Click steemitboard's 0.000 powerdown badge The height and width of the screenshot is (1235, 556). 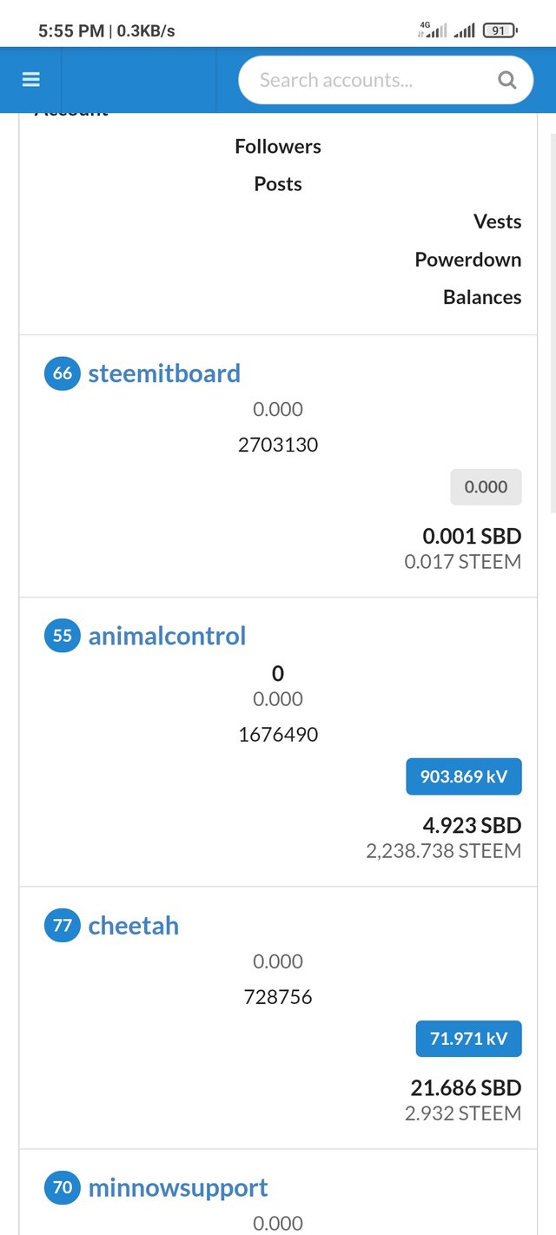(486, 487)
